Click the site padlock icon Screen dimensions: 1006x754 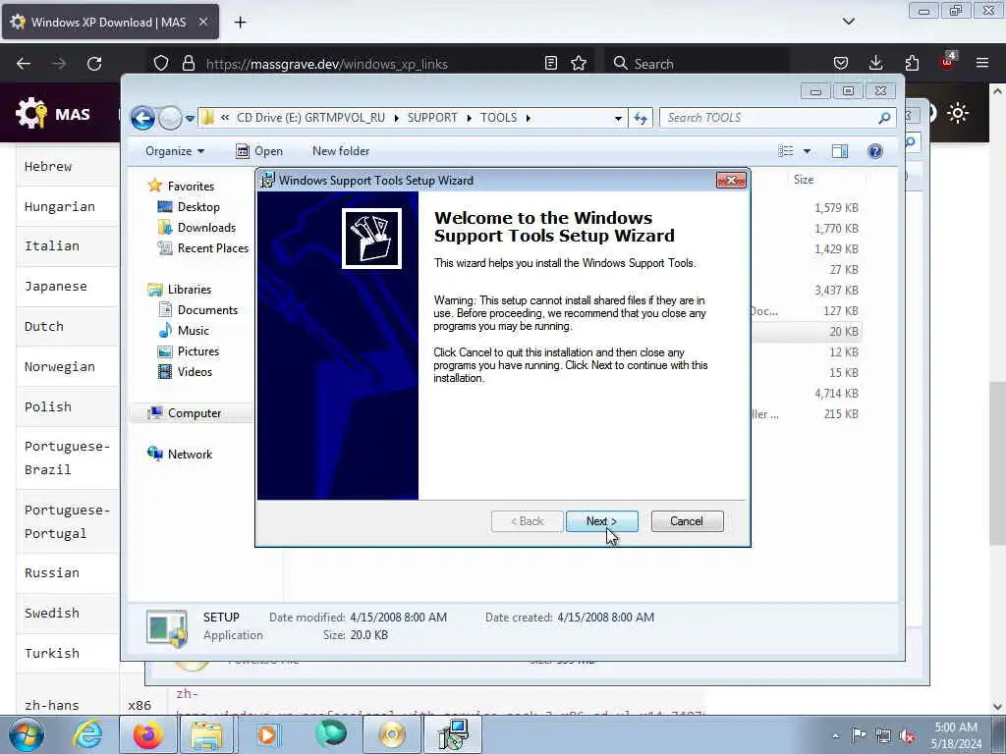(x=188, y=64)
